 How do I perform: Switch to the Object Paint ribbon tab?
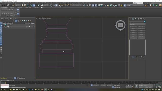point(28,8)
